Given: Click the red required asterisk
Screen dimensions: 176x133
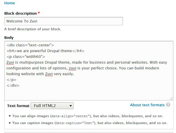Looking at the screenshot, I should (x=39, y=13).
